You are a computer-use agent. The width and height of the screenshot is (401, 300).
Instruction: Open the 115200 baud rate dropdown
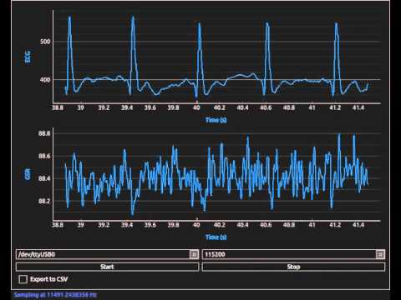point(293,254)
